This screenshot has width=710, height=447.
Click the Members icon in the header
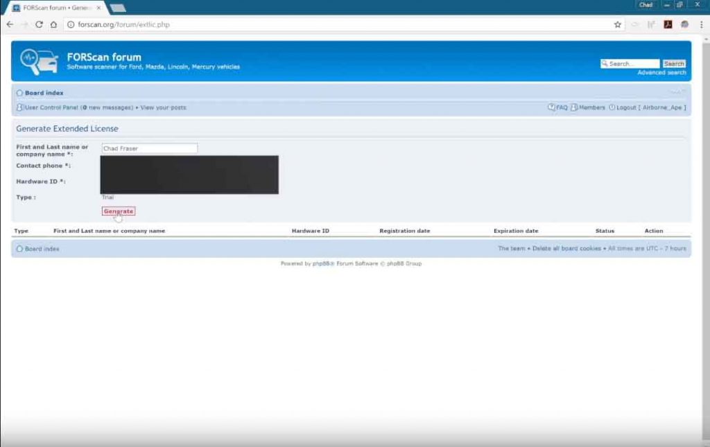(573, 107)
